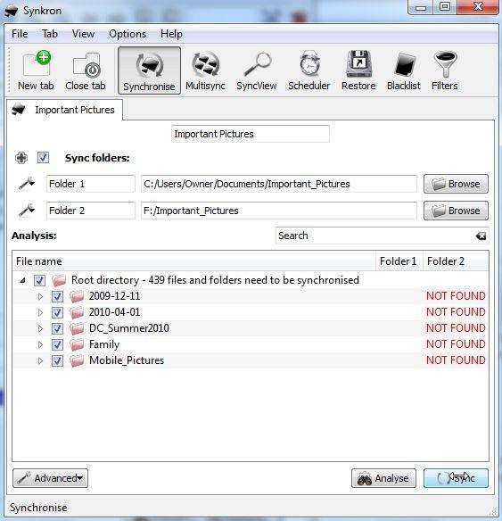
Task: Collapse the Root directory tree node
Action: [x=22, y=280]
